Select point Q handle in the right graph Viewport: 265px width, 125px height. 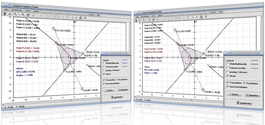175,30
